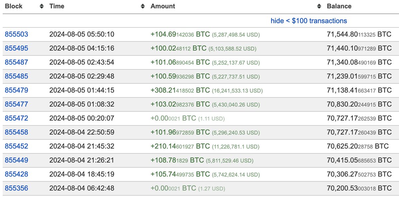This screenshot has width=399, height=197.
Task: Select balance 71,340.08490169 BTC
Action: click(x=359, y=62)
